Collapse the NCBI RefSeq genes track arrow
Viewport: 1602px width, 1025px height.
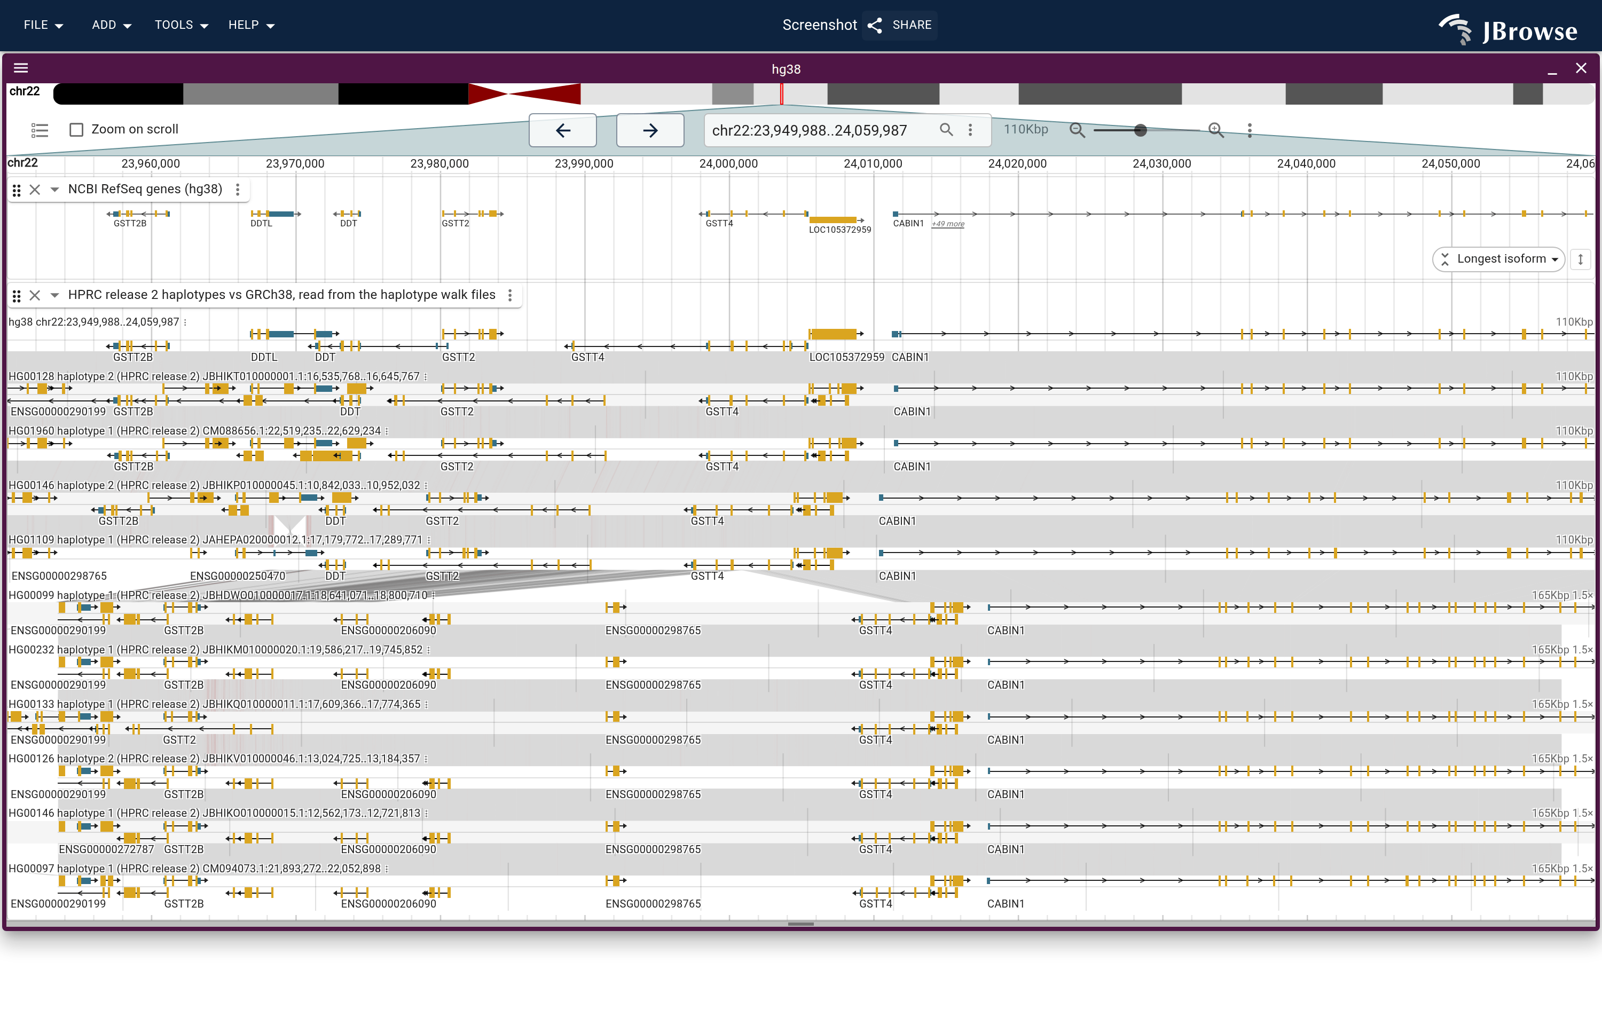pyautogui.click(x=54, y=190)
